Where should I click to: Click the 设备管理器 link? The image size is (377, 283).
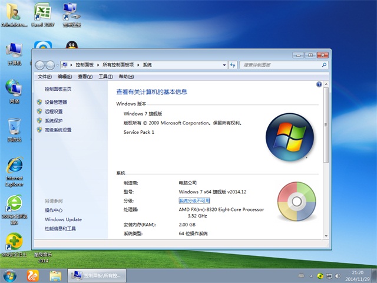(56, 102)
